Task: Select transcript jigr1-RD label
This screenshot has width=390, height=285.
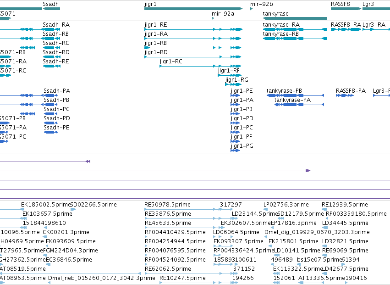Action: coord(156,52)
